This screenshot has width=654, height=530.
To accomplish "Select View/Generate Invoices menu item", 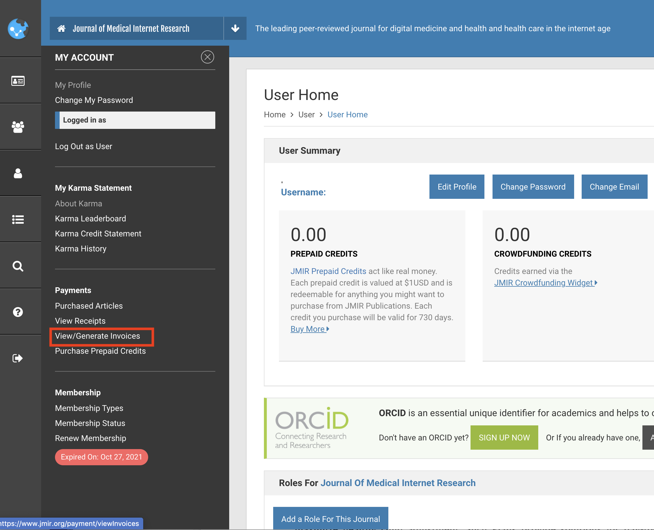I will click(x=98, y=336).
